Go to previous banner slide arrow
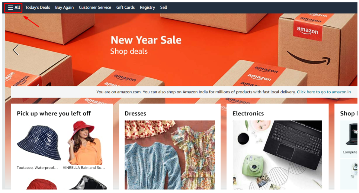The width and height of the screenshot is (359, 193). click(x=16, y=50)
